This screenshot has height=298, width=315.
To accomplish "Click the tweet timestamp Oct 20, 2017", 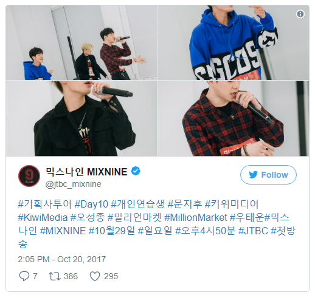I will coord(62,259).
